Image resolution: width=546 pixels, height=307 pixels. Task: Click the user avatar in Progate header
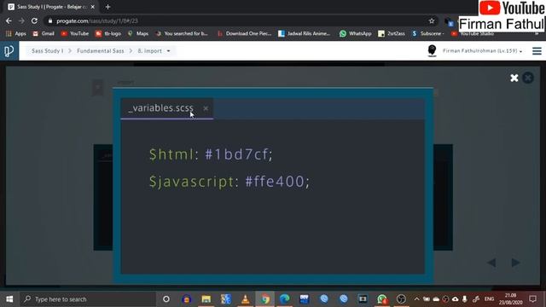(432, 51)
